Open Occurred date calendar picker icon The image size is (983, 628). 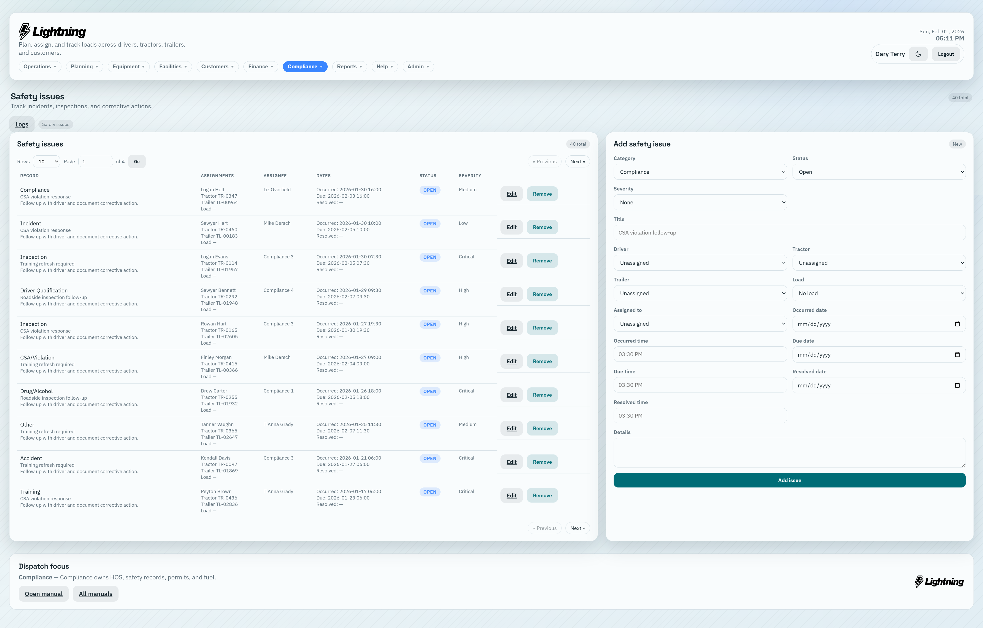(957, 324)
